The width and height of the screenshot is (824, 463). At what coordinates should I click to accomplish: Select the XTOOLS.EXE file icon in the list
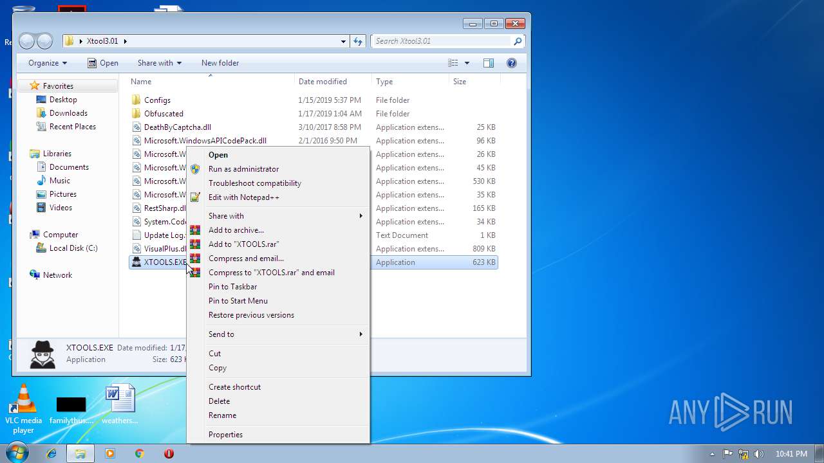click(136, 262)
